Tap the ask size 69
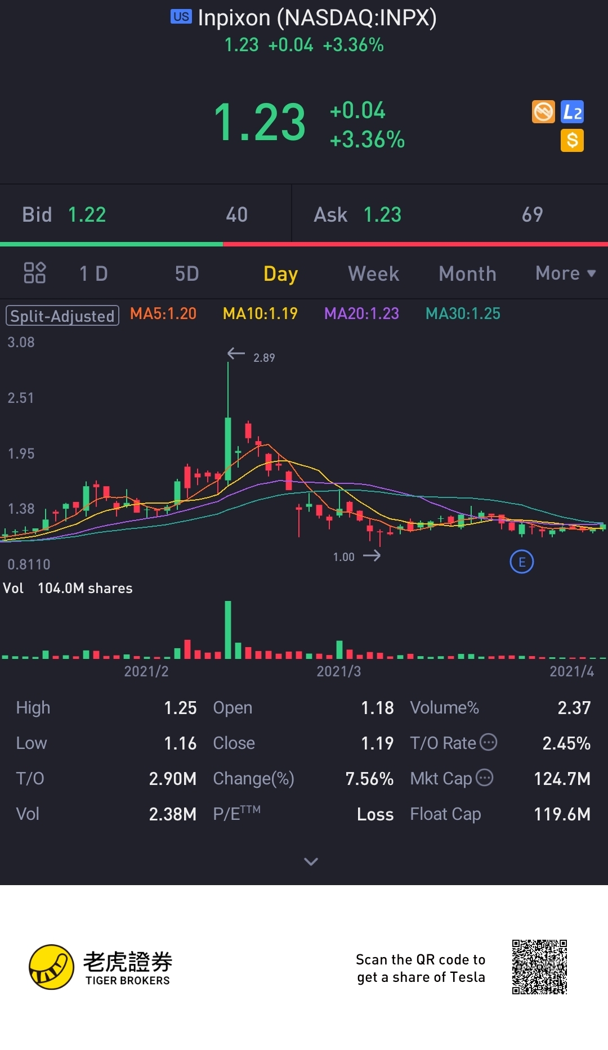Viewport: 608px width, 1050px height. point(533,214)
